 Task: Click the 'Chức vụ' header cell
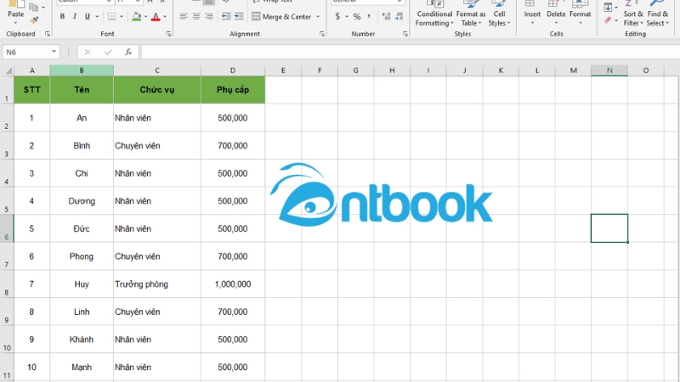tap(157, 90)
